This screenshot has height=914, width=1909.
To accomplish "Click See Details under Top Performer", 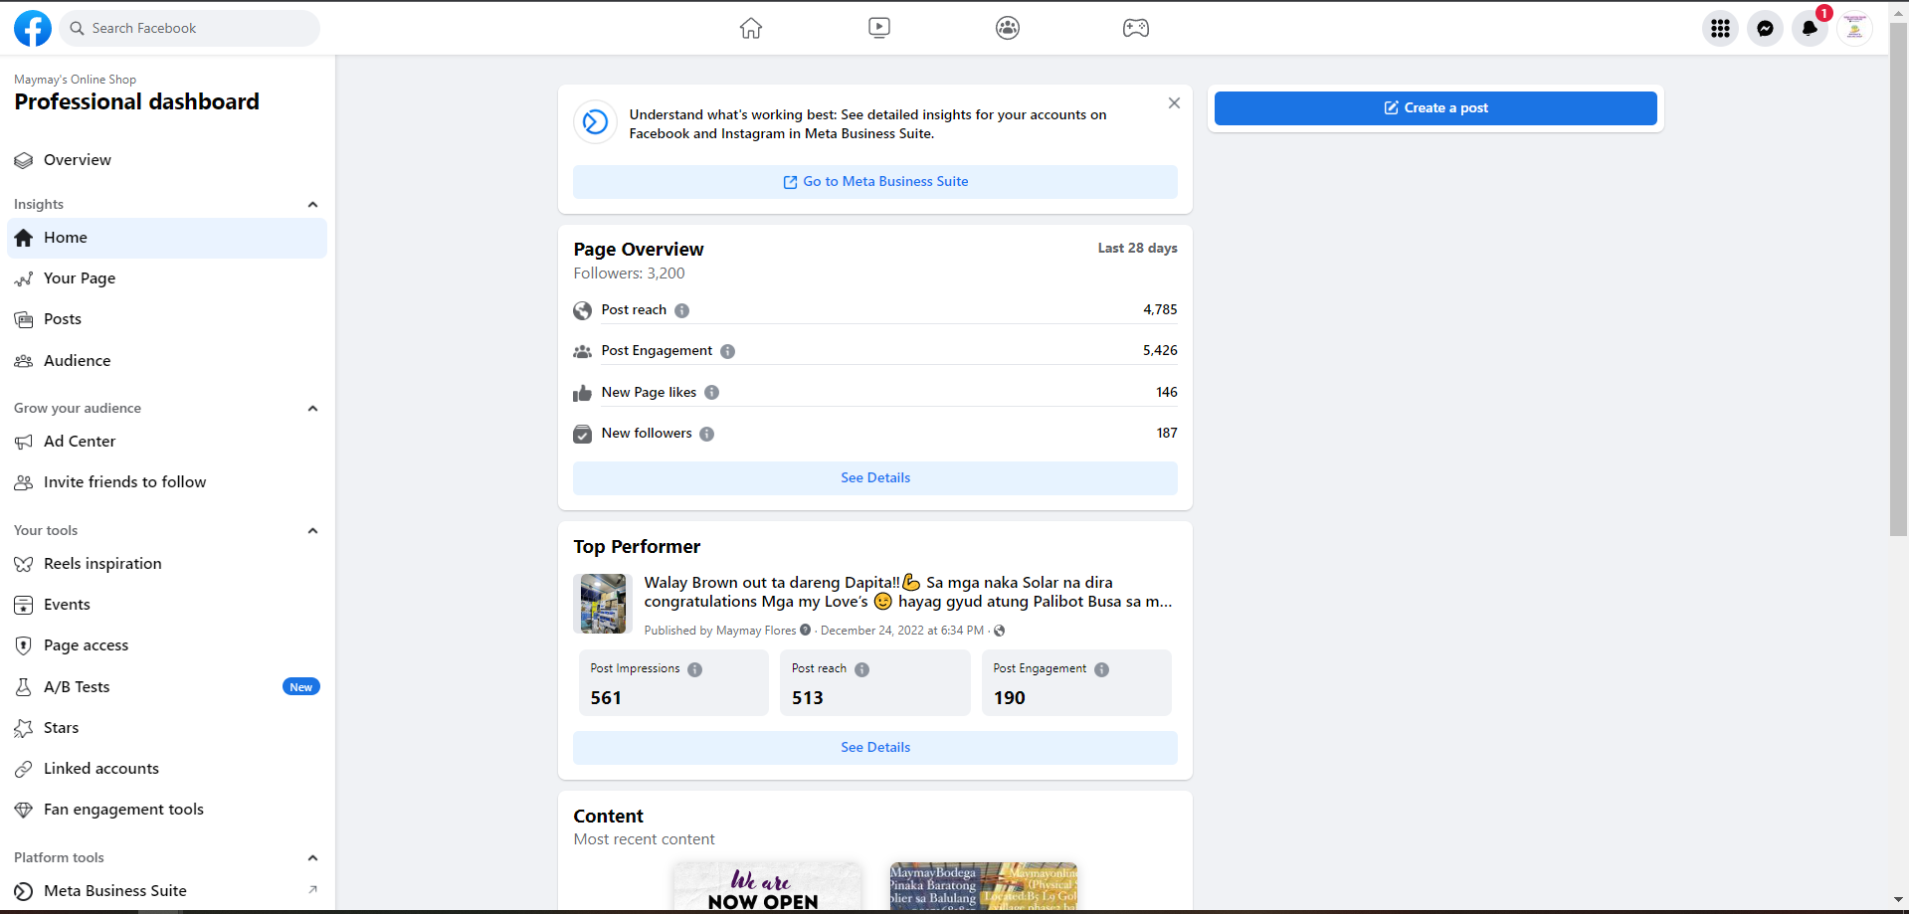I will (875, 748).
